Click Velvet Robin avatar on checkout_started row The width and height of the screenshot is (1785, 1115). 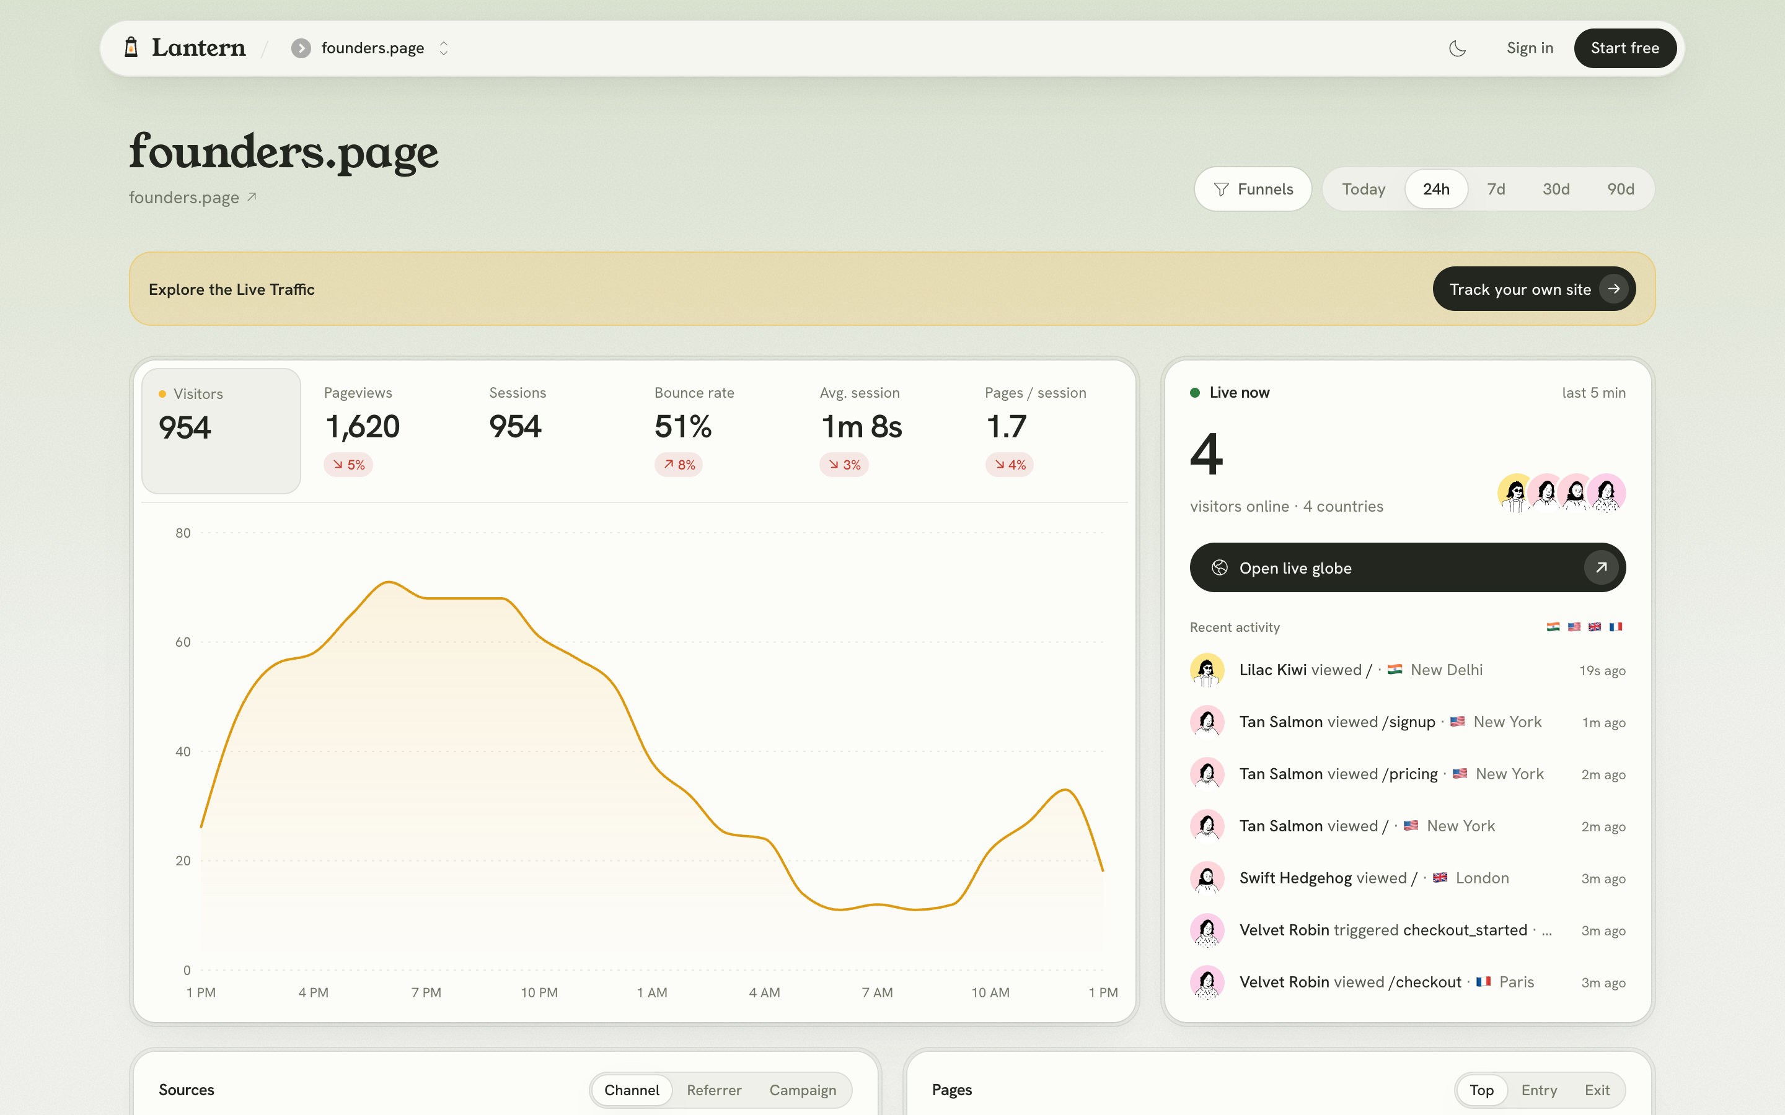click(x=1207, y=930)
